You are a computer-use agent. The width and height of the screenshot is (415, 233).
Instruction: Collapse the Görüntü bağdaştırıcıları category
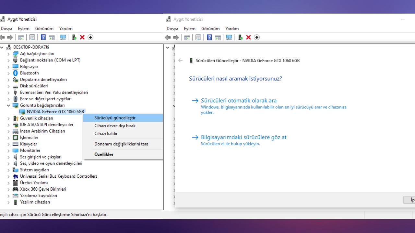click(x=9, y=105)
